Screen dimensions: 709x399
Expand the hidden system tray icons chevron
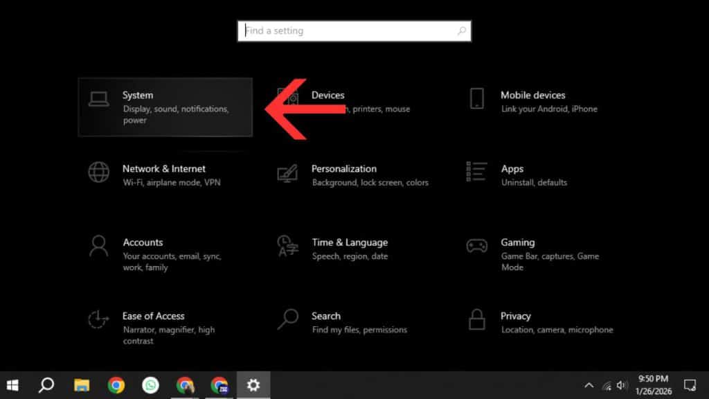(x=589, y=385)
